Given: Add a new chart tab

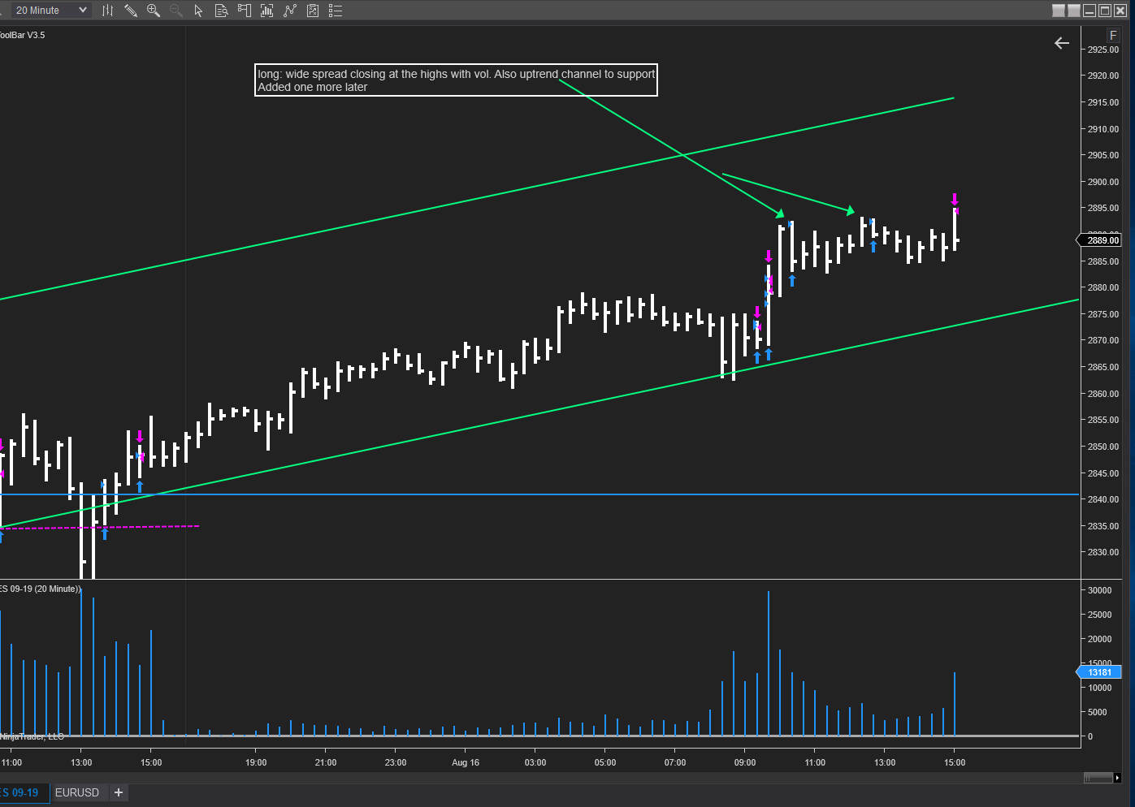Looking at the screenshot, I should coord(119,792).
